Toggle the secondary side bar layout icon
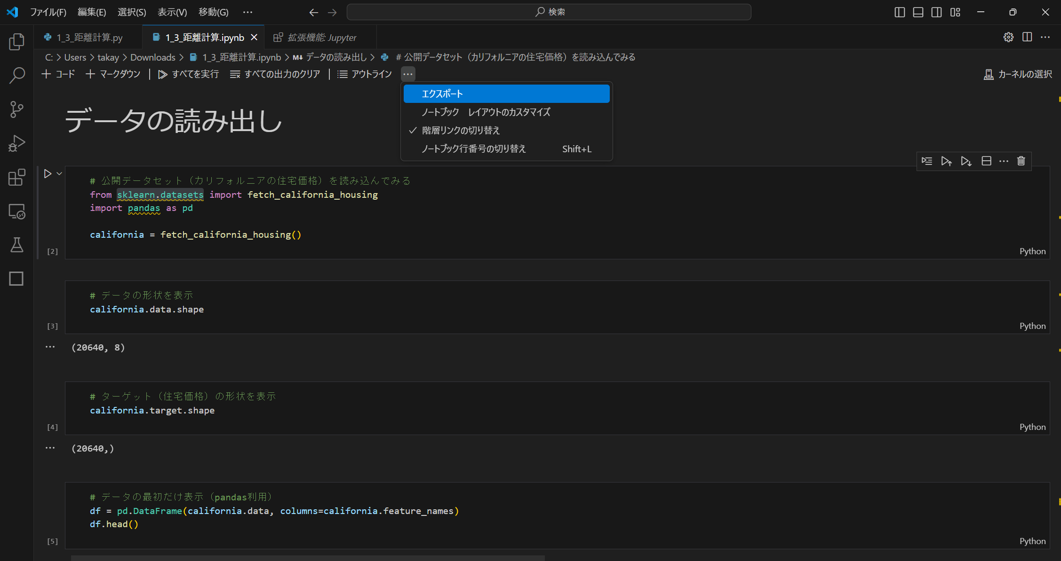The width and height of the screenshot is (1061, 561). (936, 12)
